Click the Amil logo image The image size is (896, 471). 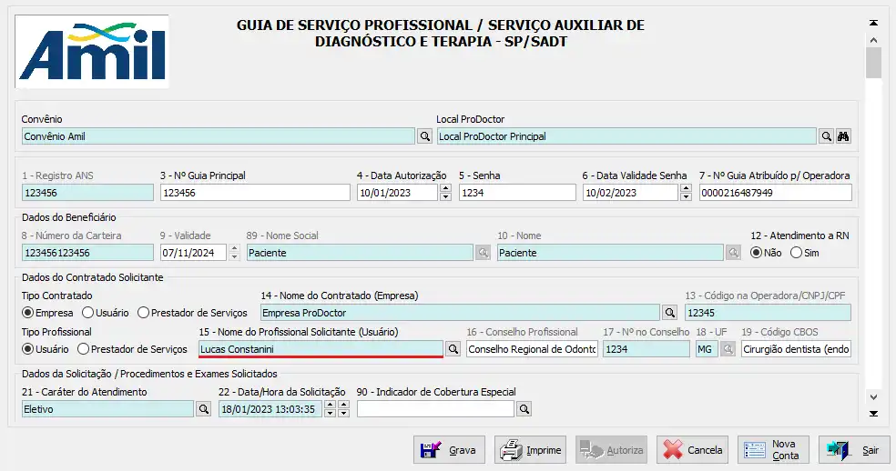[x=92, y=52]
